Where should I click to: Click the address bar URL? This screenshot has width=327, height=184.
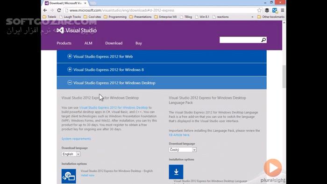tap(122, 10)
